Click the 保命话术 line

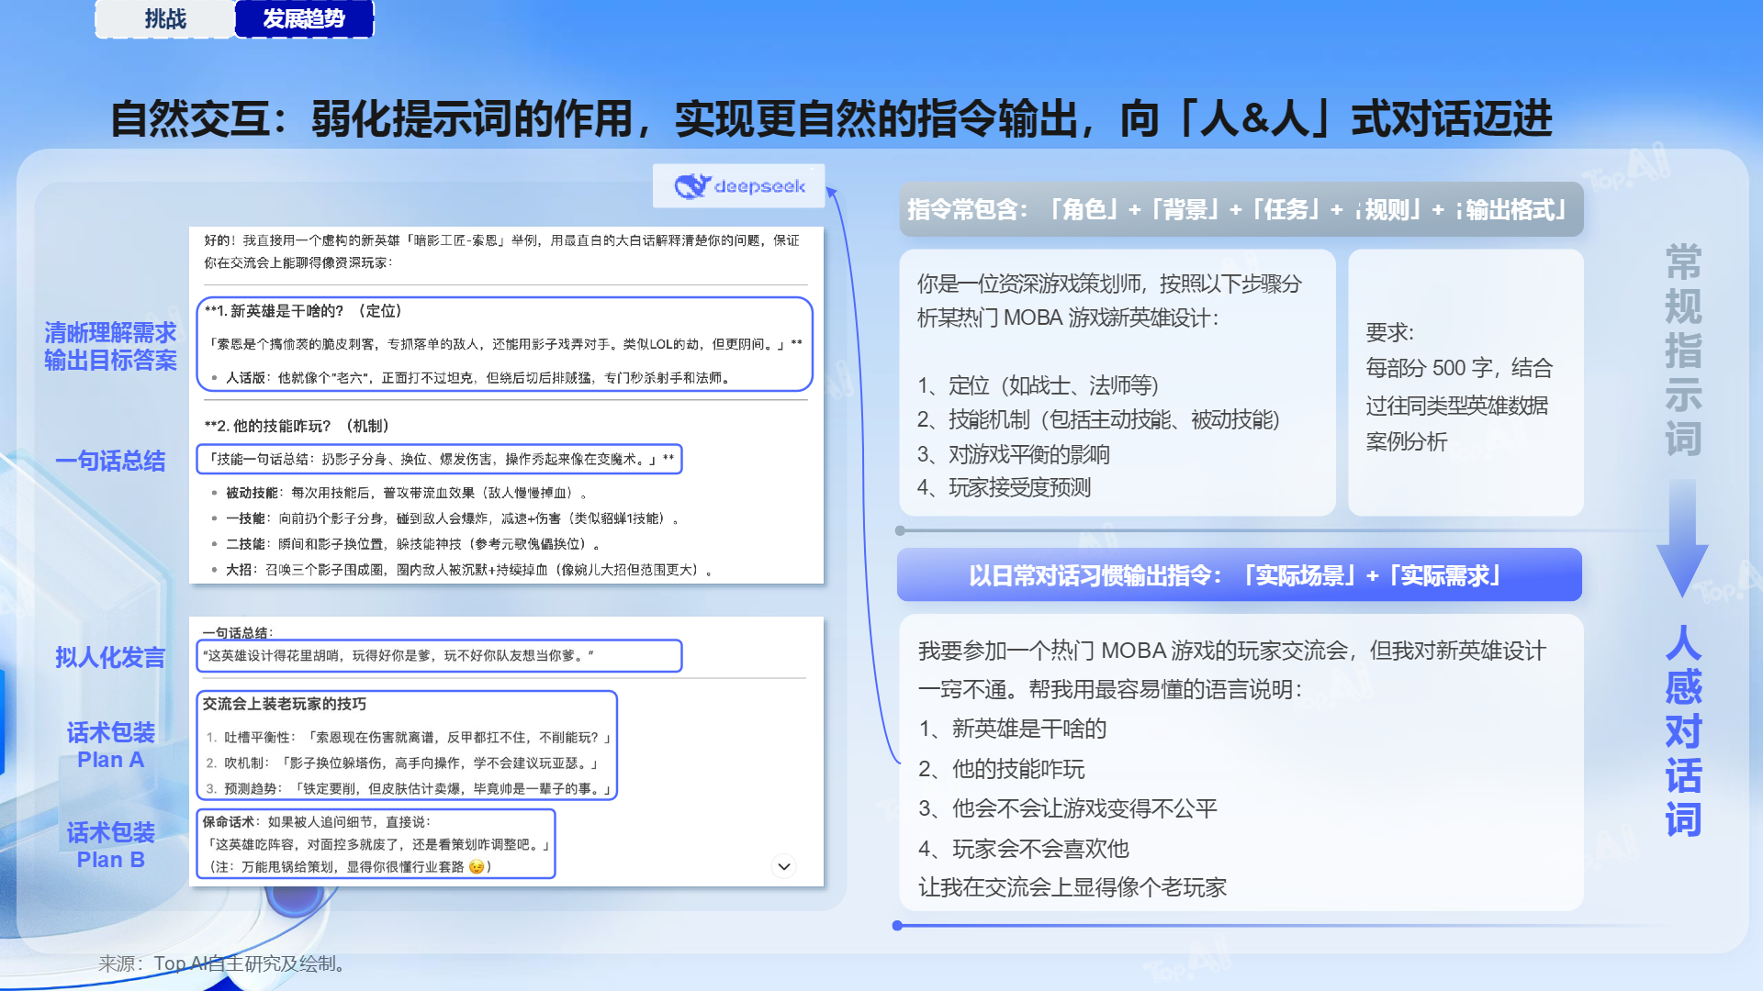click(x=316, y=821)
